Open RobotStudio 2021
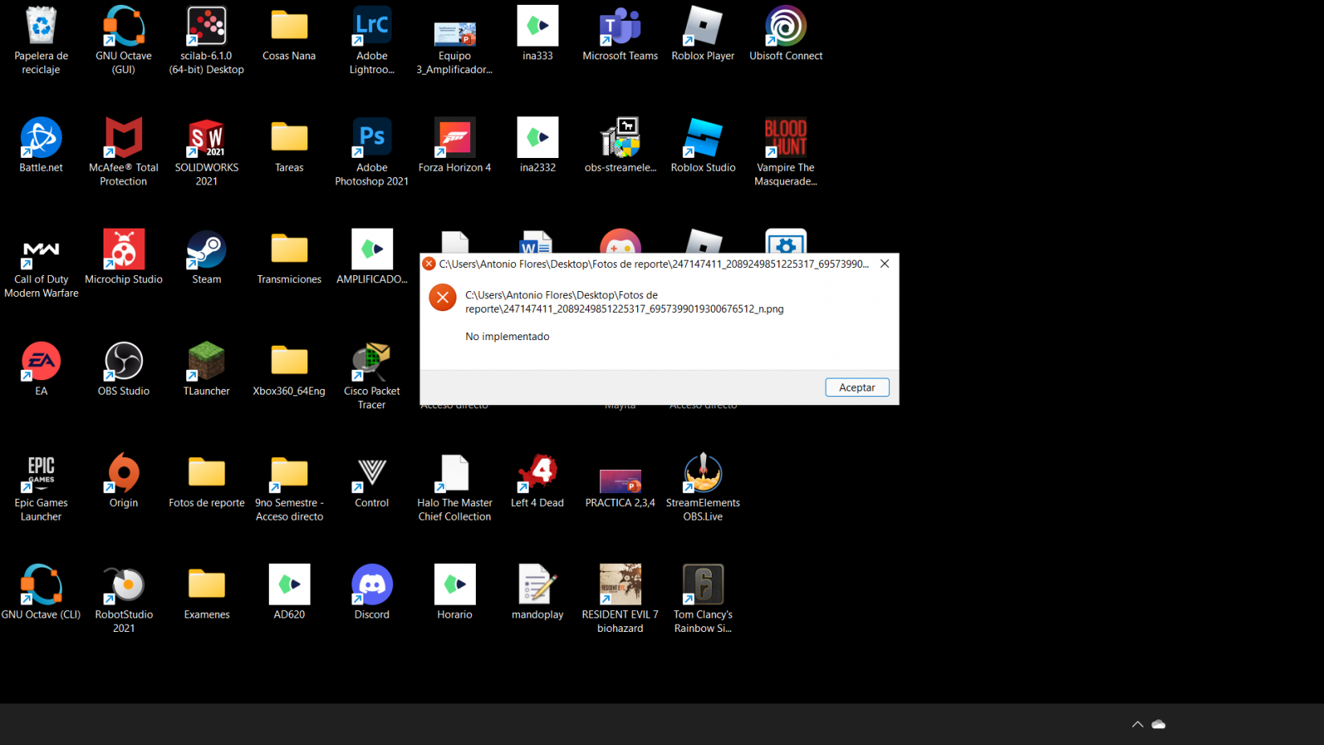Viewport: 1324px width, 745px height. (124, 599)
